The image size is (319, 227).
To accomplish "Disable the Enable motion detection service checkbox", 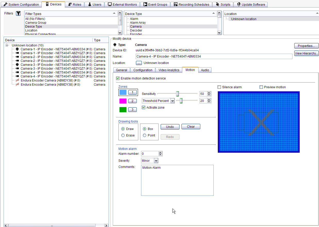I will click(x=118, y=78).
